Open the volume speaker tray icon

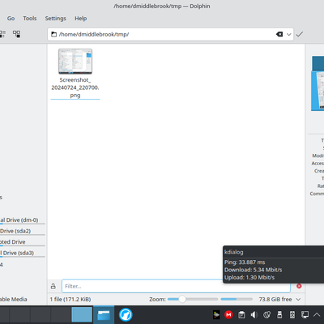[254, 314]
